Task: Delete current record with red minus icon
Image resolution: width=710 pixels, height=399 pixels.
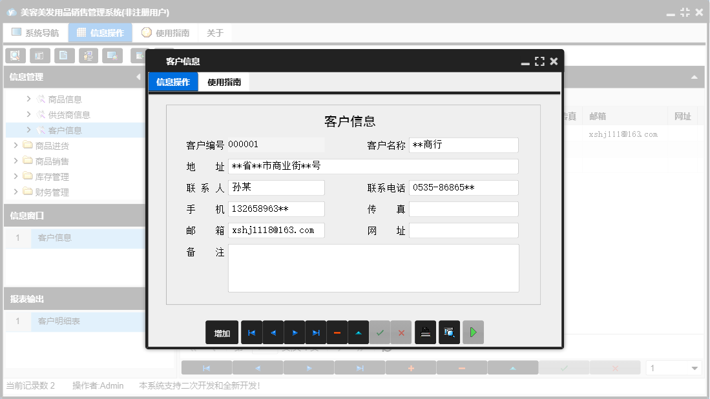Action: coord(337,332)
